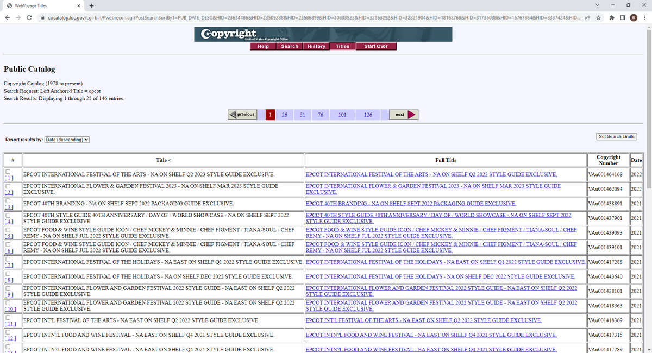Check the checkbox for result 9

(x=9, y=288)
